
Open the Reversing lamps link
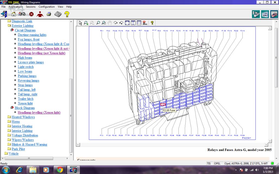coord(28,80)
